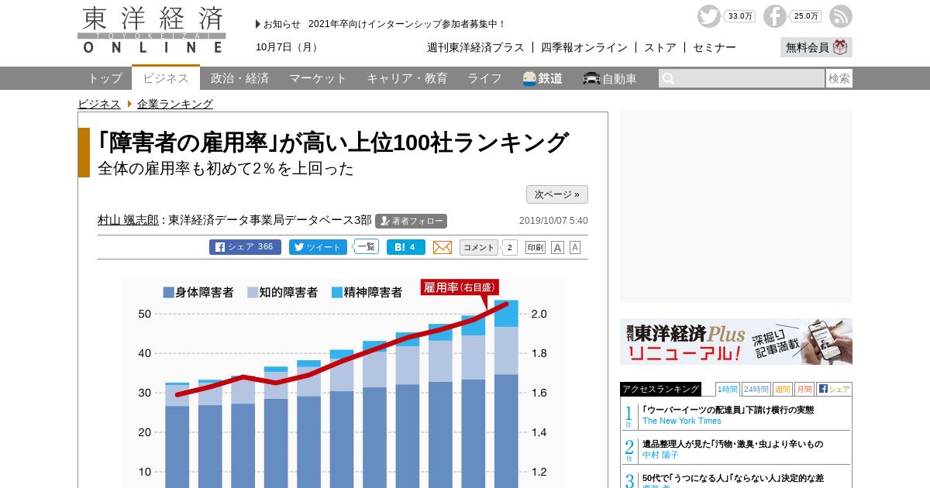The width and height of the screenshot is (930, 488).
Task: Open the ストア link
Action: coord(660,47)
